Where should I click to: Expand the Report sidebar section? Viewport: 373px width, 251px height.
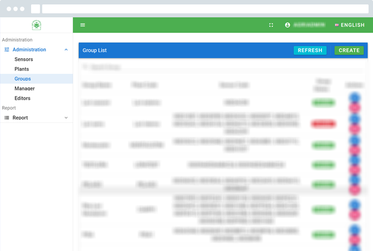pos(66,118)
